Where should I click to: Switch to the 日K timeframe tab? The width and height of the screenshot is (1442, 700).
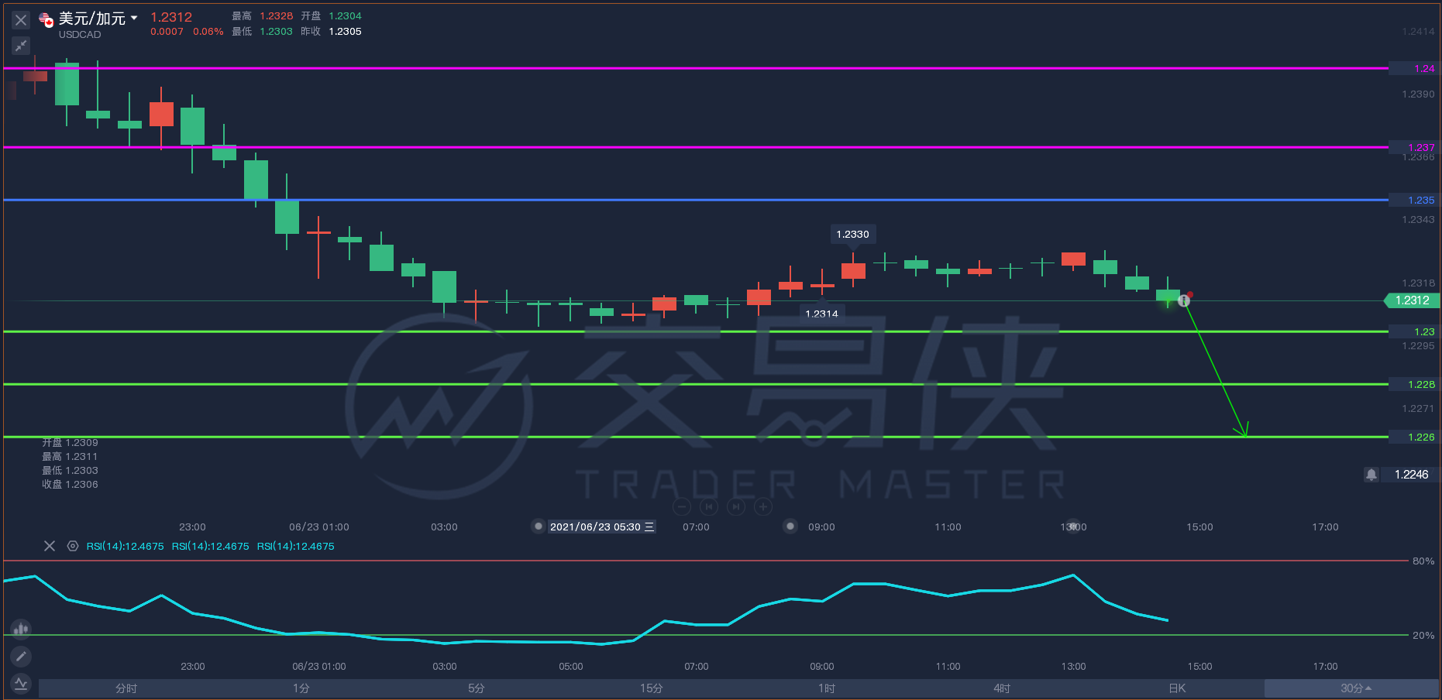(x=1177, y=688)
